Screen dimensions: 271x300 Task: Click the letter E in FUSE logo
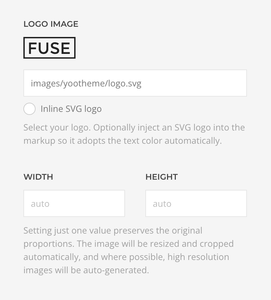65,48
